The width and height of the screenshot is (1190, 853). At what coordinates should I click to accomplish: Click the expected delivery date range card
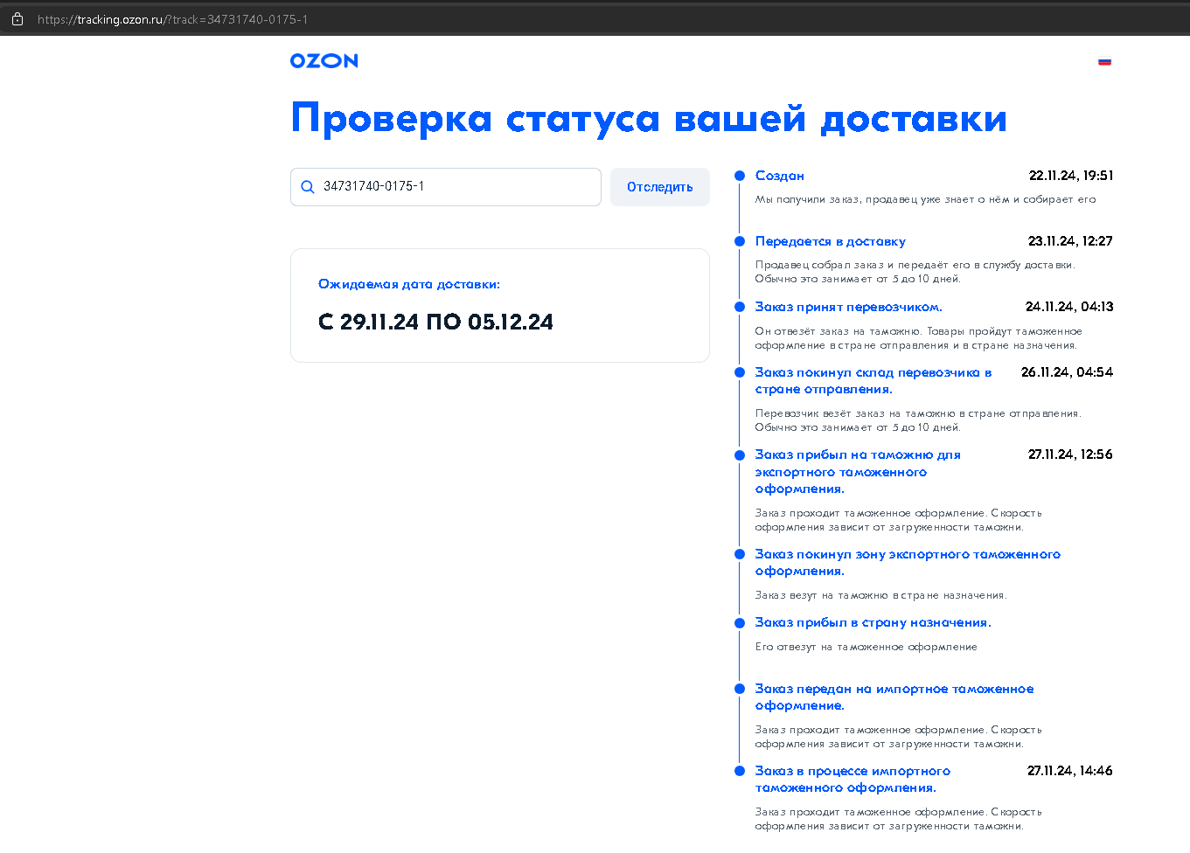click(499, 306)
